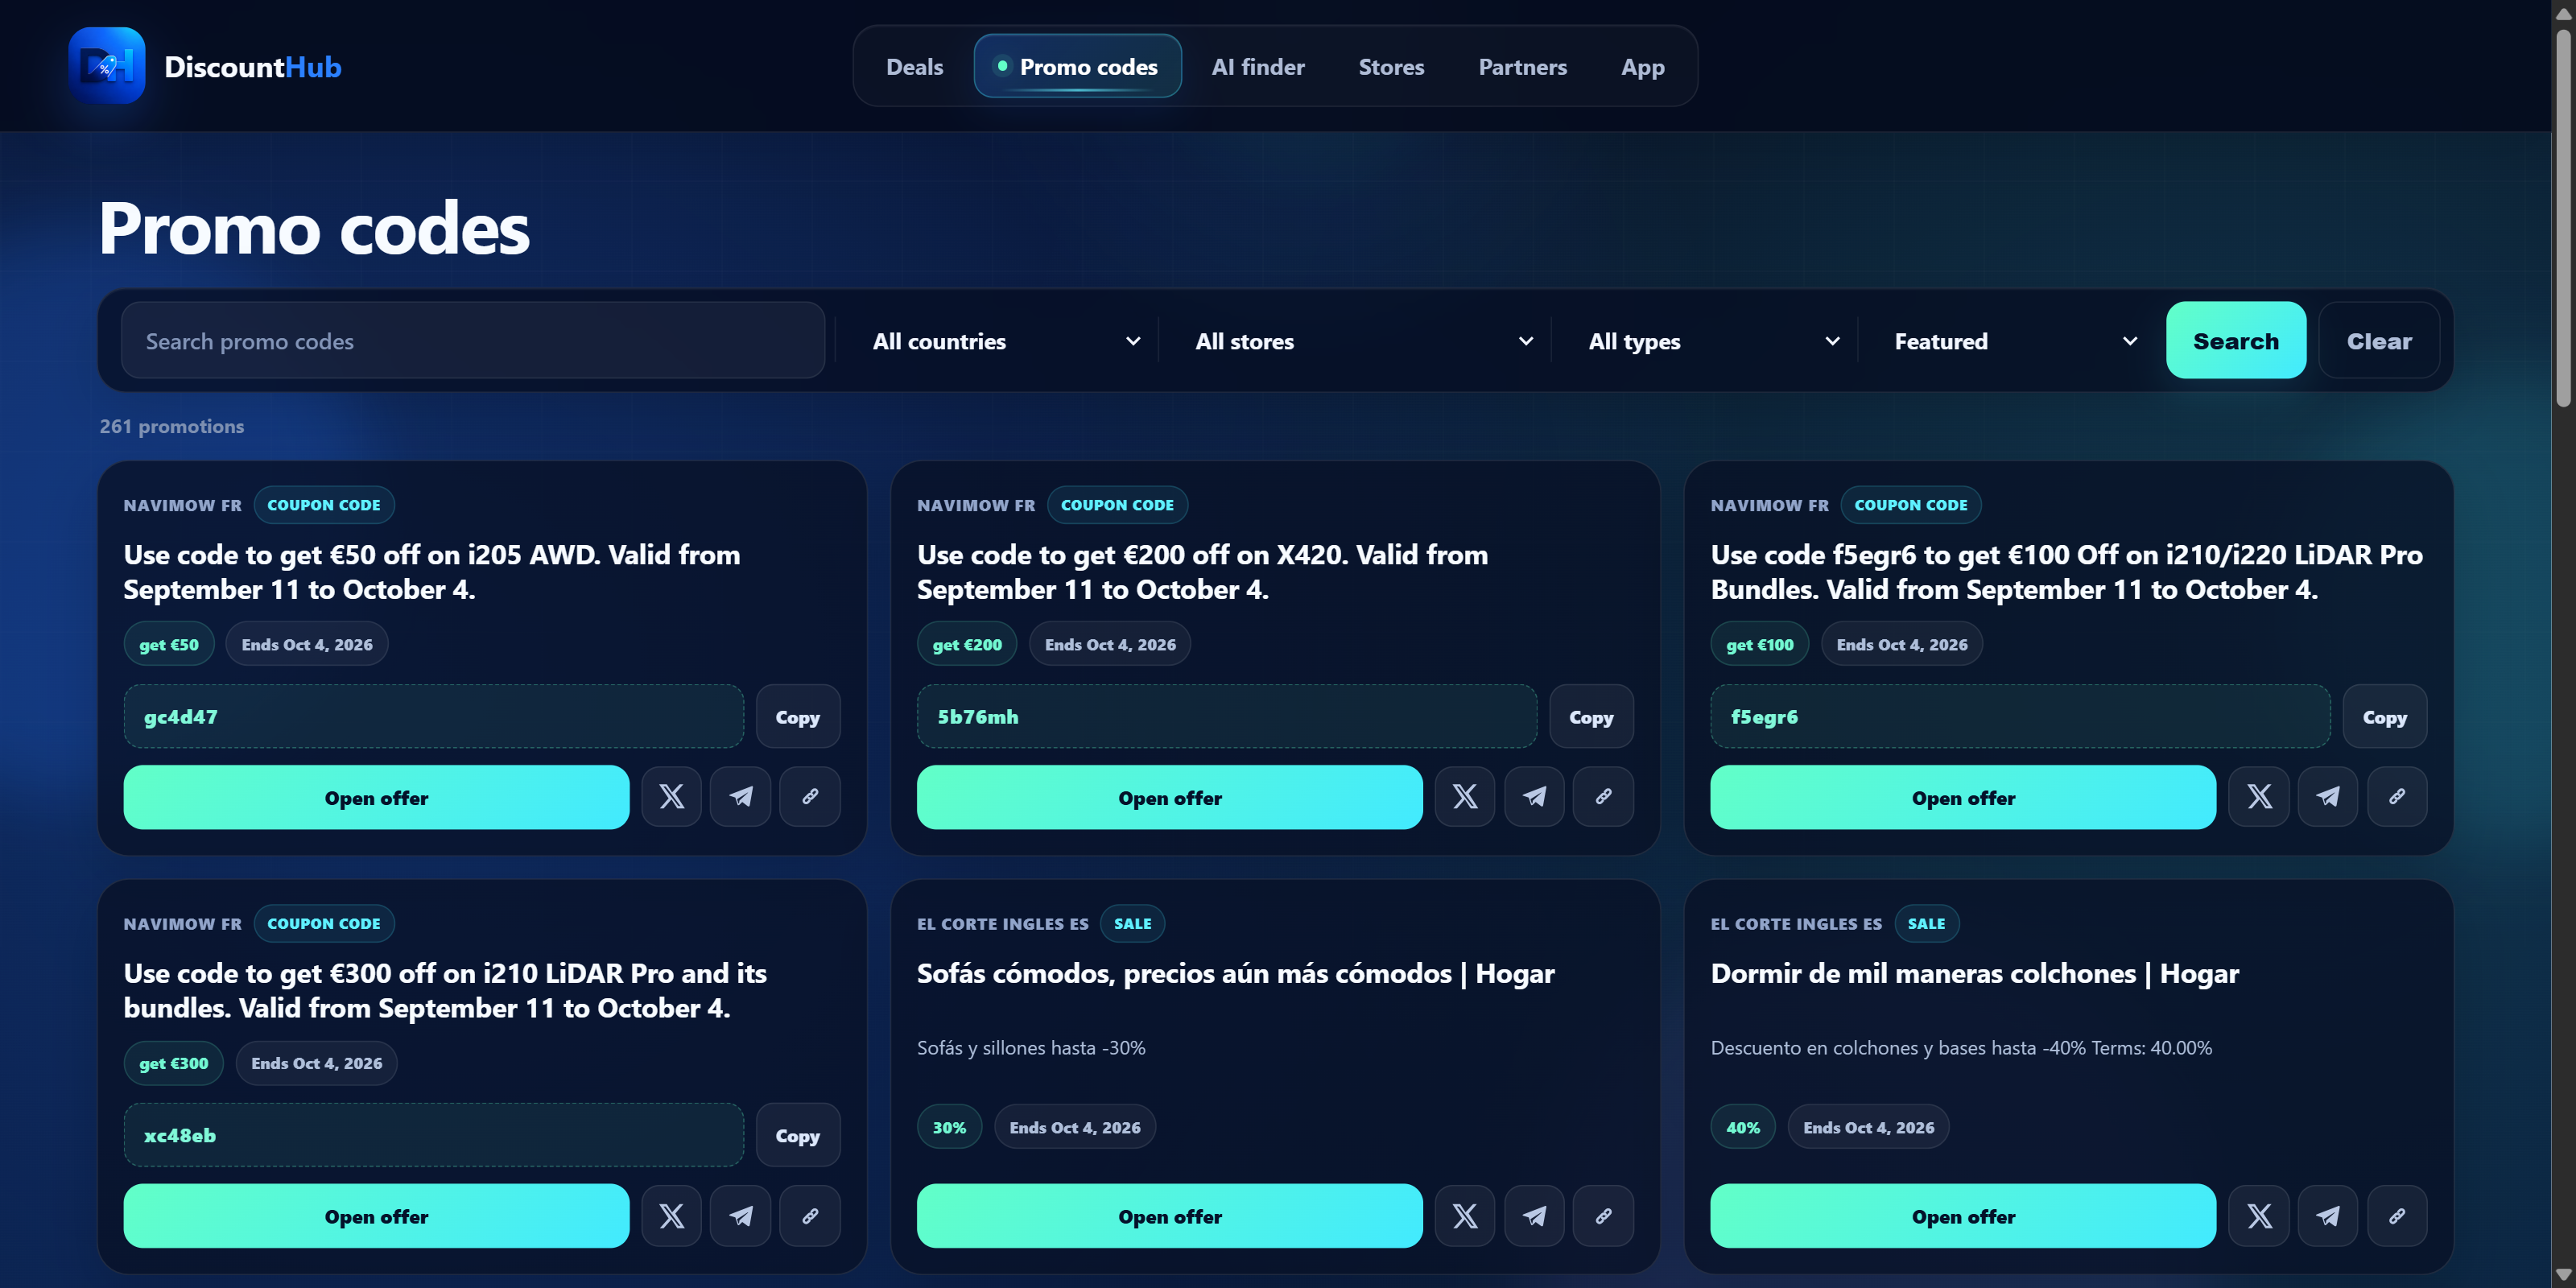
Task: Switch to the Stores tab
Action: [x=1391, y=67]
